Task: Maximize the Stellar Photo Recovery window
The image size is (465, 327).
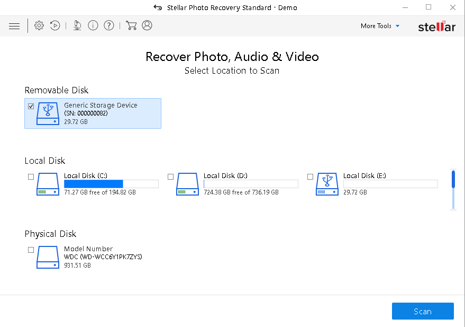Action: point(428,7)
